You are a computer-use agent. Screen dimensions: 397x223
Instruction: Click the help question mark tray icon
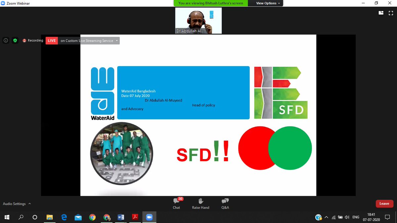pos(318,217)
